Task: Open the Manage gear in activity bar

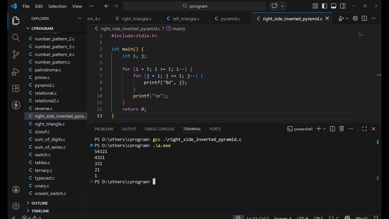Action: (x=16, y=206)
